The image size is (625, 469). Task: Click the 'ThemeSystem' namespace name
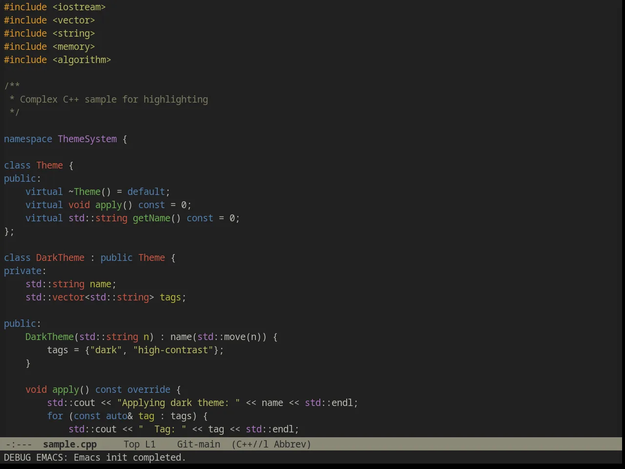tap(87, 139)
